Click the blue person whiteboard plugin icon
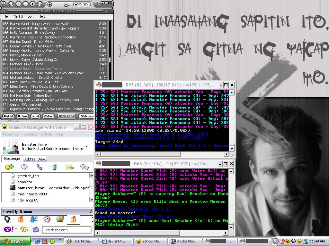The image size is (329, 246). tap(34, 219)
